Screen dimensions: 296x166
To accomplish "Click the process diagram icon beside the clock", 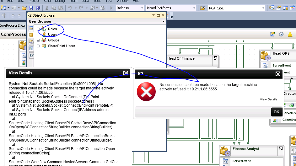I will (x=272, y=34).
